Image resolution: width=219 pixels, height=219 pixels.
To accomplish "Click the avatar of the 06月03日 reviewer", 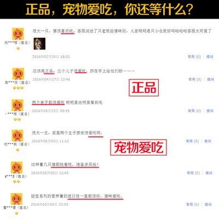I will (x=18, y=136).
